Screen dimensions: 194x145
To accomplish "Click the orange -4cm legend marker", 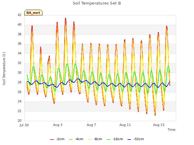I will tap(71, 140).
